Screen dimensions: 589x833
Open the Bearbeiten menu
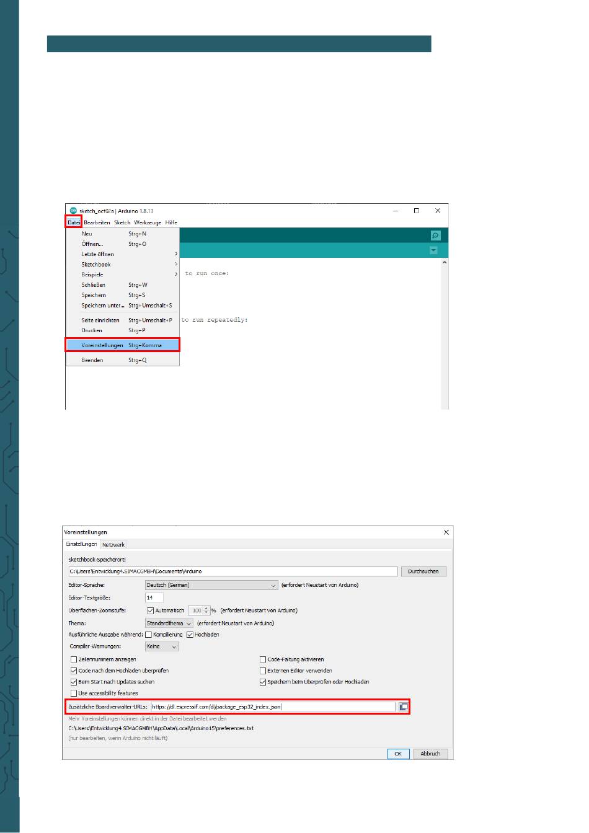pyautogui.click(x=97, y=223)
